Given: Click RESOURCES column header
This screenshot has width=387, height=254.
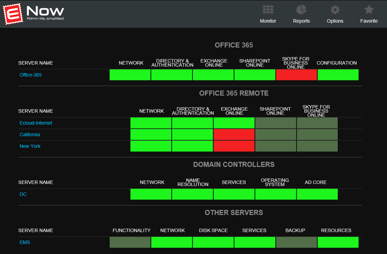Looking at the screenshot, I should click(336, 231).
